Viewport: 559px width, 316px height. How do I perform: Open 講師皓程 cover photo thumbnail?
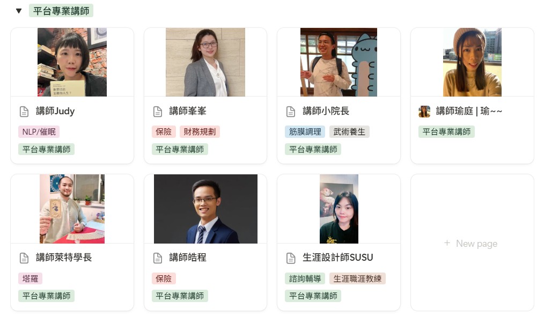pos(205,209)
